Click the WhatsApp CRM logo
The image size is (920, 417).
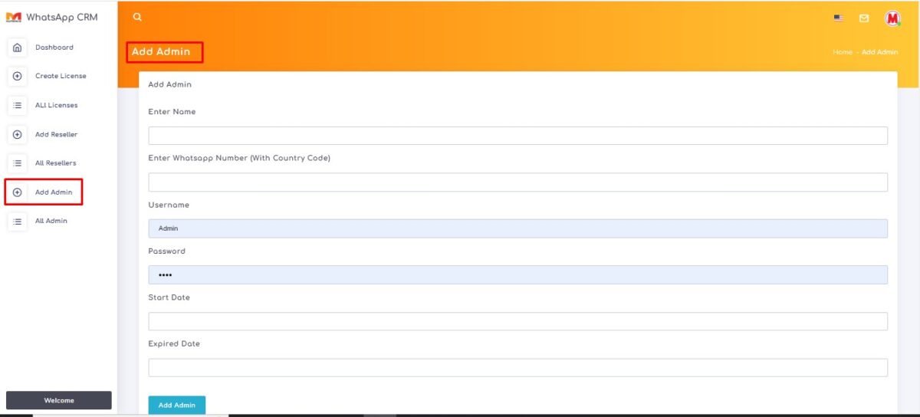point(52,17)
